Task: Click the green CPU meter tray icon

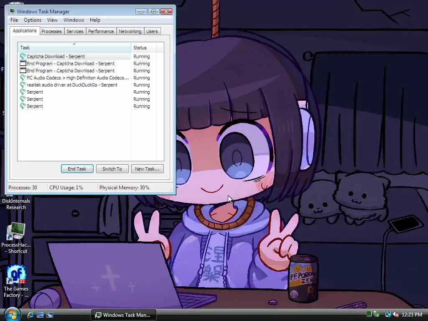Action: click(x=369, y=314)
